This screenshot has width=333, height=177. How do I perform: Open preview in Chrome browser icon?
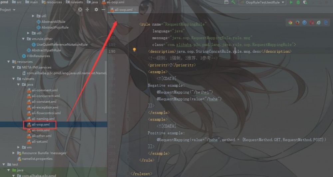(290, 22)
